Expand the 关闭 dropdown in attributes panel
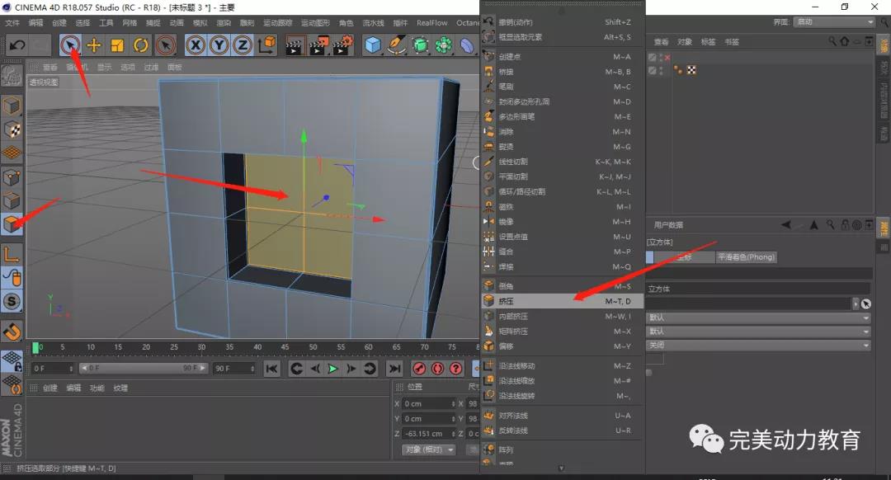Viewport: 891px width, 480px height. (759, 345)
